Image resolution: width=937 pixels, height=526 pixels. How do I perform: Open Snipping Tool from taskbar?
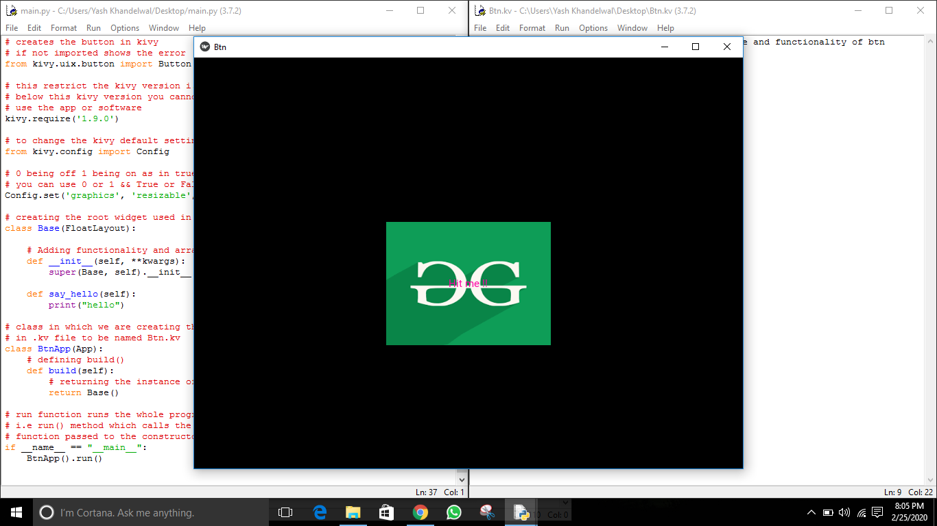click(487, 512)
